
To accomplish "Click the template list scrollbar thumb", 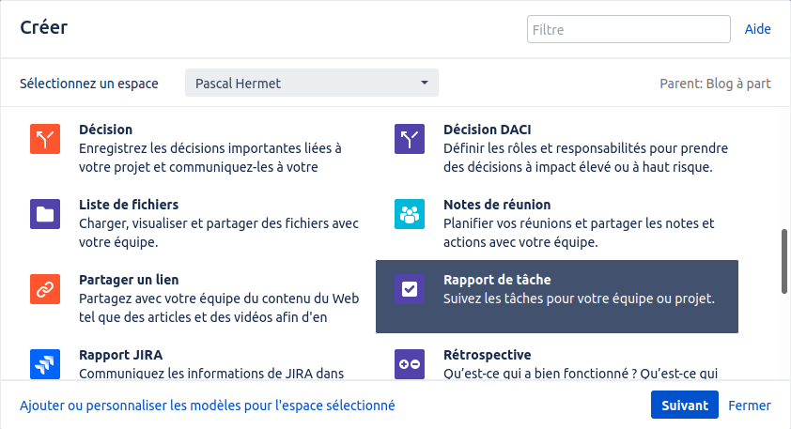I will pos(783,261).
